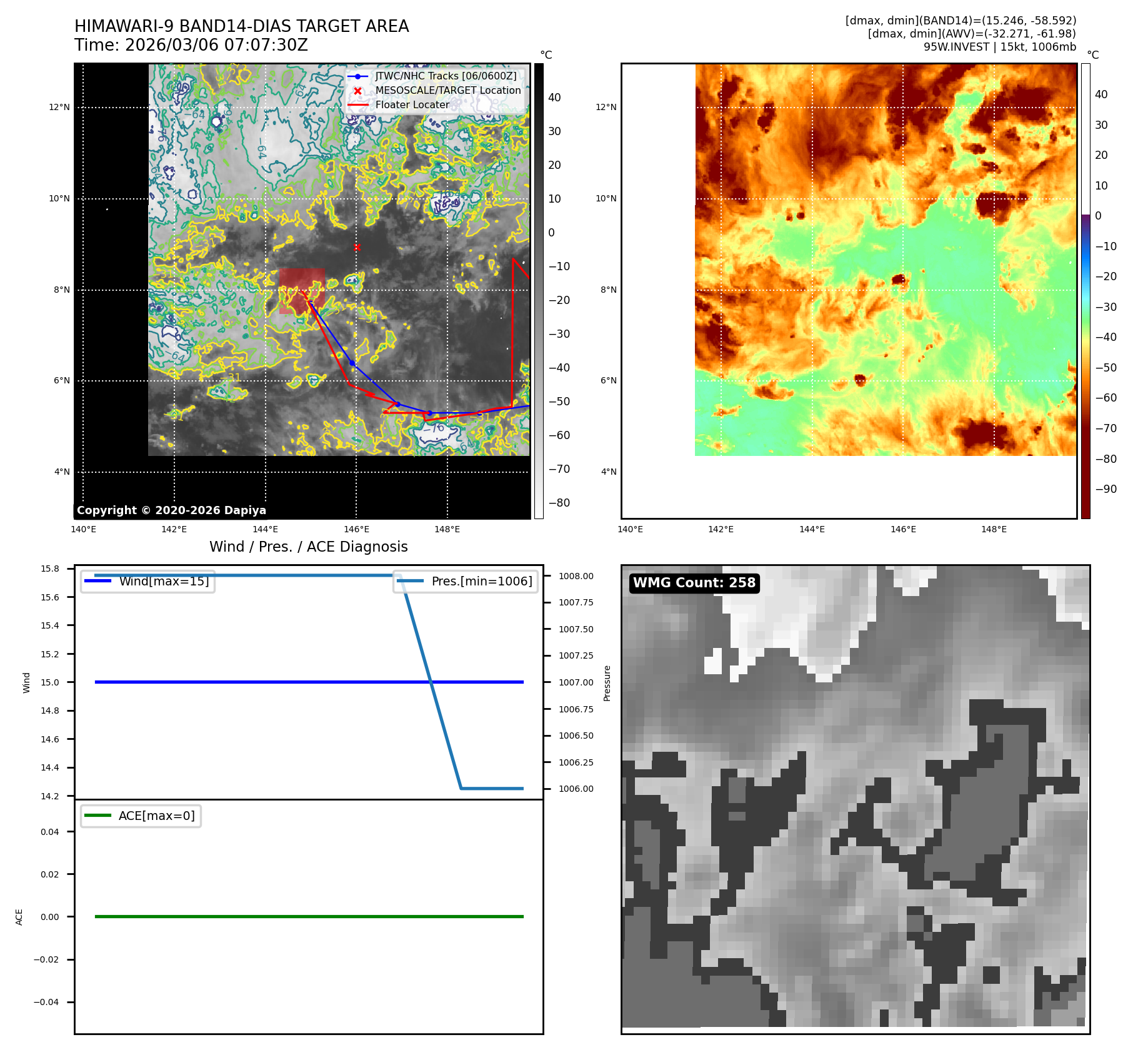Click the red X icon in legend
Image resolution: width=1133 pixels, height=1057 pixels.
(x=357, y=91)
